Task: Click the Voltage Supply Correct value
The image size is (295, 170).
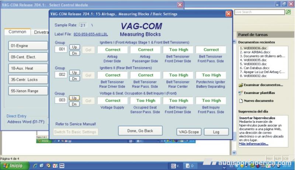Action: (x=112, y=100)
